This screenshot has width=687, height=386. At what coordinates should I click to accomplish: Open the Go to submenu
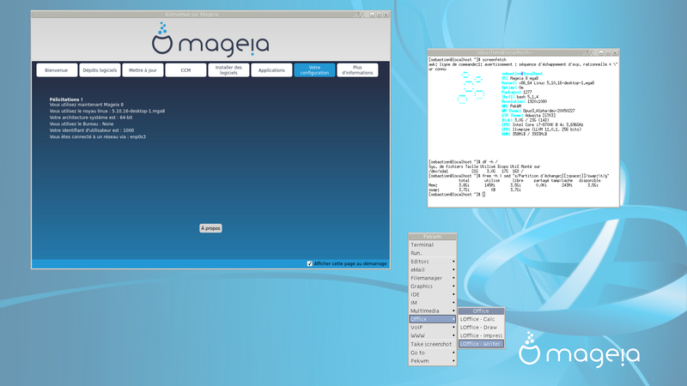point(433,353)
